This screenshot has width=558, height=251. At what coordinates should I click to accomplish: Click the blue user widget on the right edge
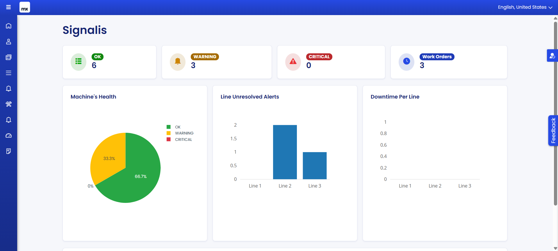tap(552, 56)
